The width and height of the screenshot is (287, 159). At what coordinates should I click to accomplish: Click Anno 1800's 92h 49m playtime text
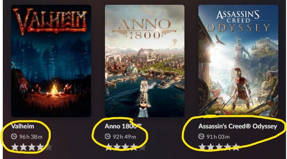coord(124,137)
